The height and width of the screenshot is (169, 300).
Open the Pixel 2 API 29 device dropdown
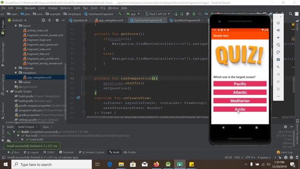(x=157, y=14)
